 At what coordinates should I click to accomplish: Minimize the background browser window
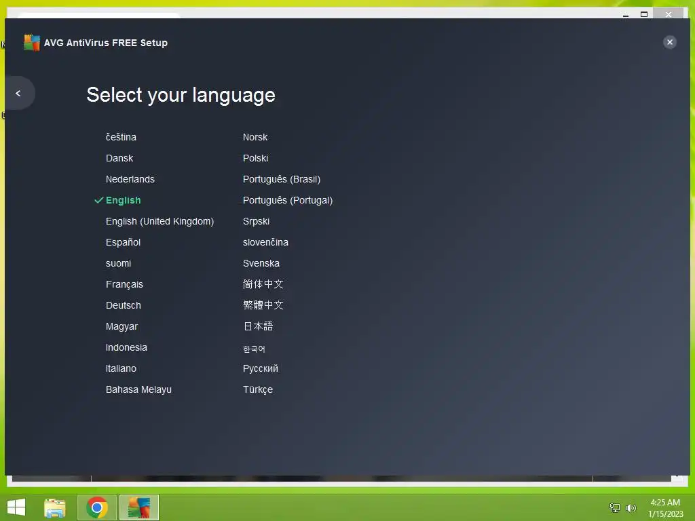(625, 14)
